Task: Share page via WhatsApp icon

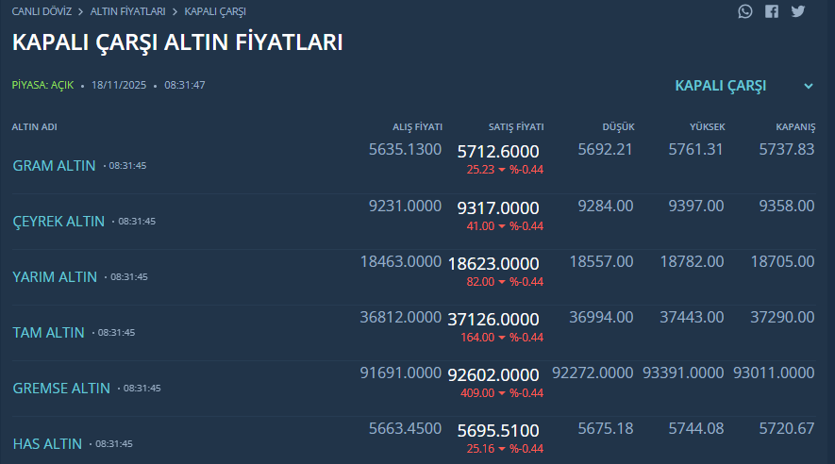Action: [746, 11]
